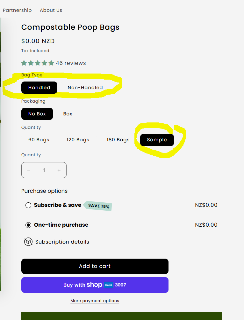Choose the Handled bag type
This screenshot has height=320, width=244.
[39, 88]
